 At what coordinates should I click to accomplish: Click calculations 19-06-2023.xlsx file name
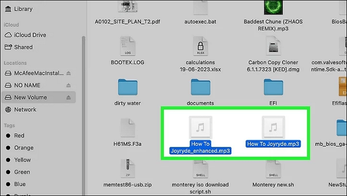point(200,66)
